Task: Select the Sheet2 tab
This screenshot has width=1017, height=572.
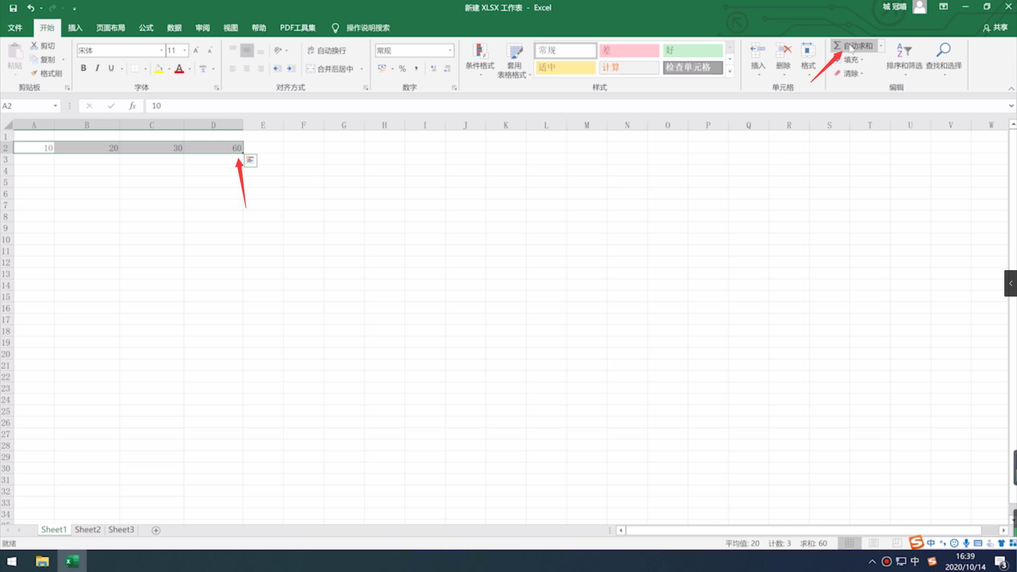Action: click(x=87, y=530)
